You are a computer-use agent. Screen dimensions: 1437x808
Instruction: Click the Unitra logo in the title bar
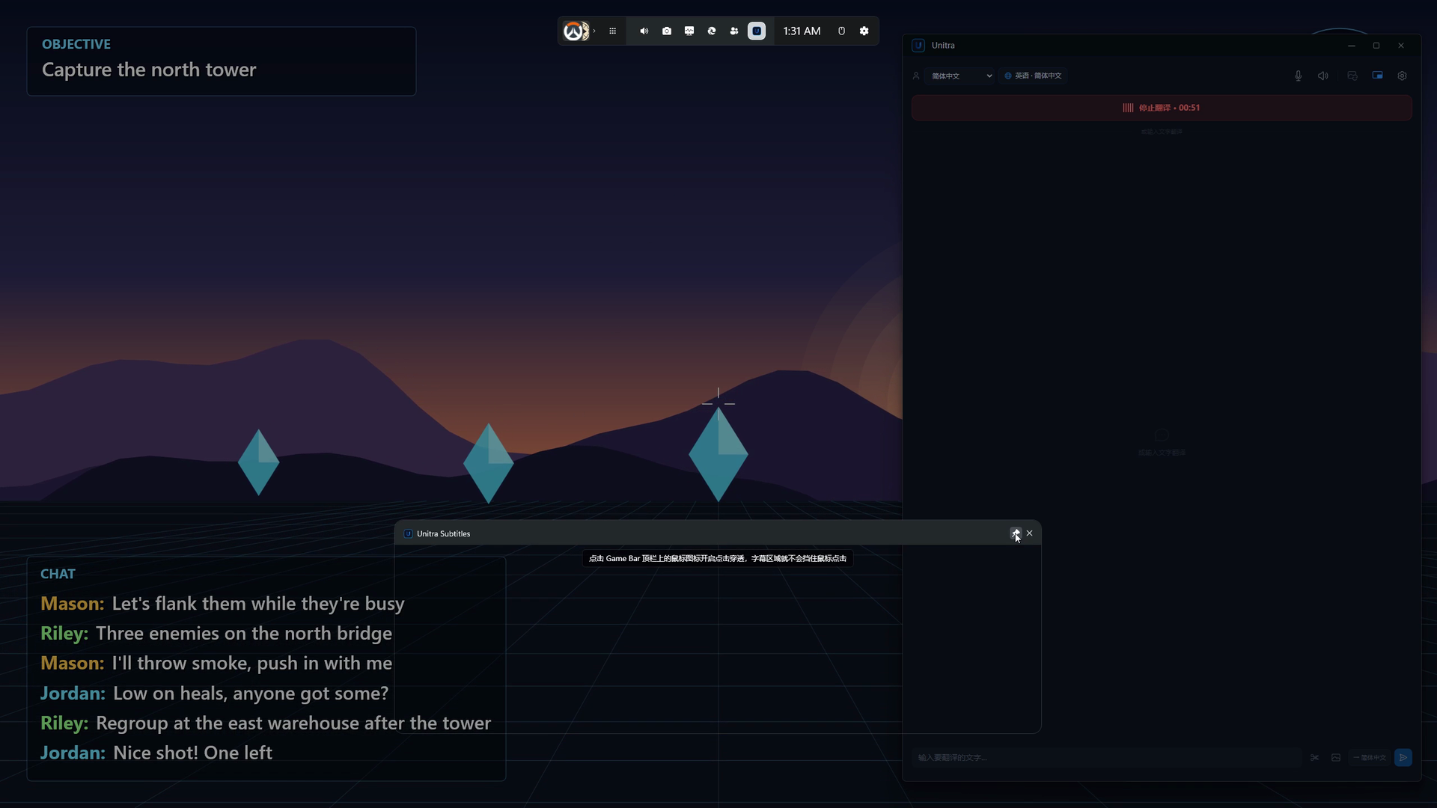click(x=918, y=46)
